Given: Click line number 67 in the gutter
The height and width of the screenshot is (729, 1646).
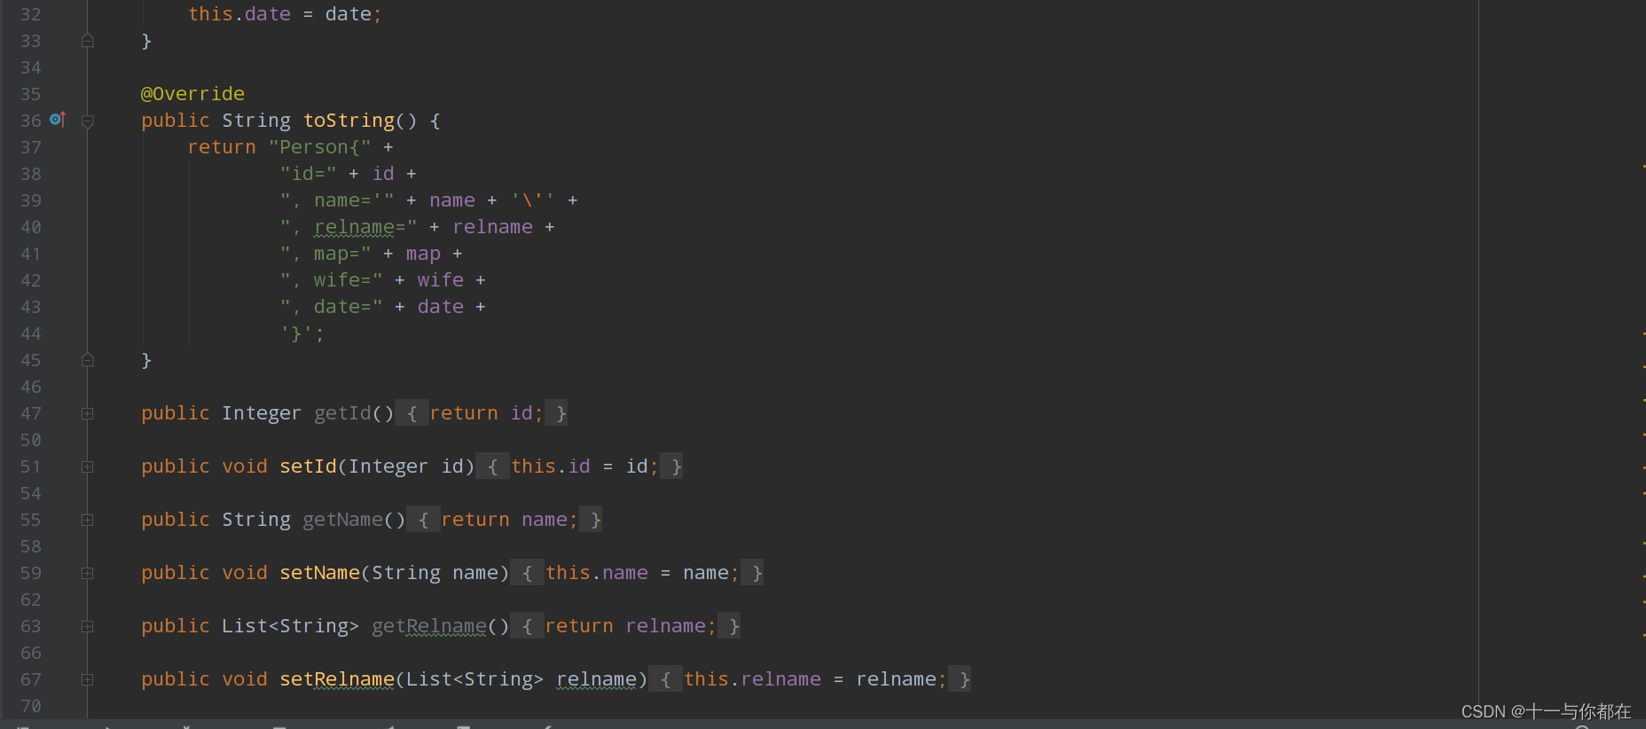Looking at the screenshot, I should 31,679.
